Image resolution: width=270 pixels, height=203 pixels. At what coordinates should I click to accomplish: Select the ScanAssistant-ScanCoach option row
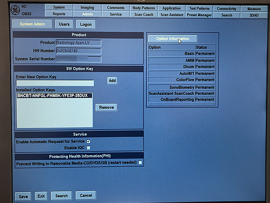[x=181, y=93]
